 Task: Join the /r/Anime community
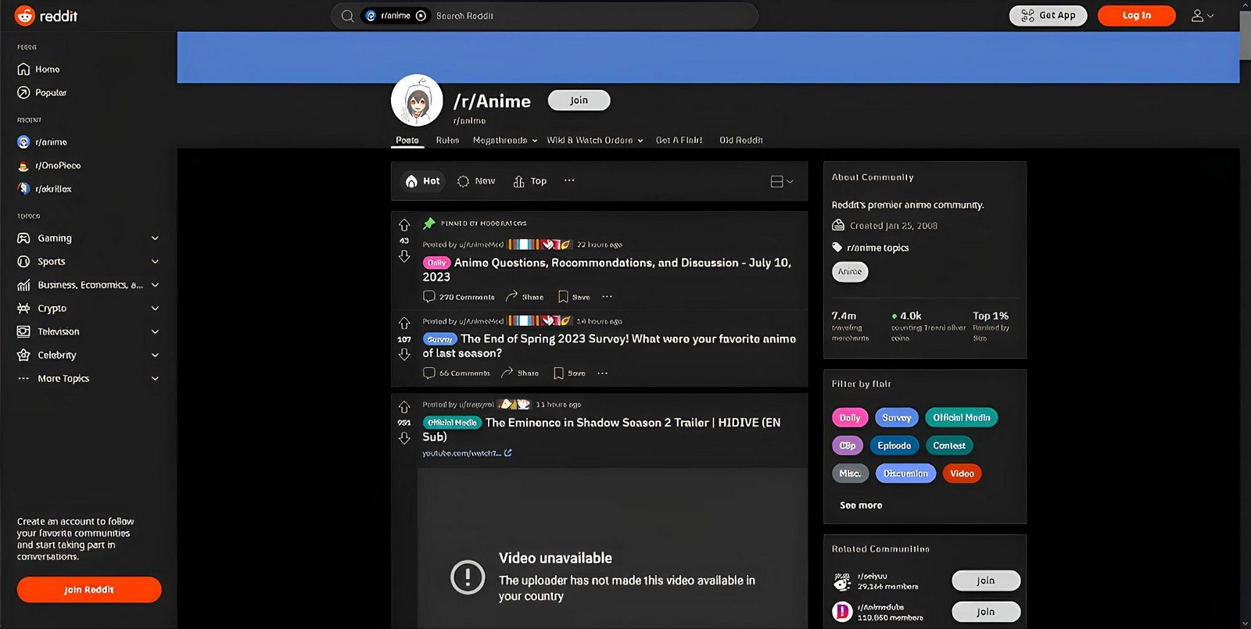[x=579, y=100]
